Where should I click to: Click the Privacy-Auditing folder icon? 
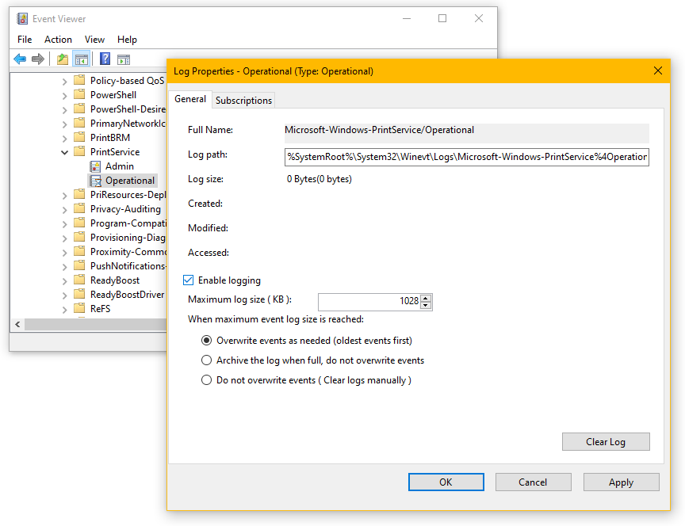pyautogui.click(x=79, y=208)
